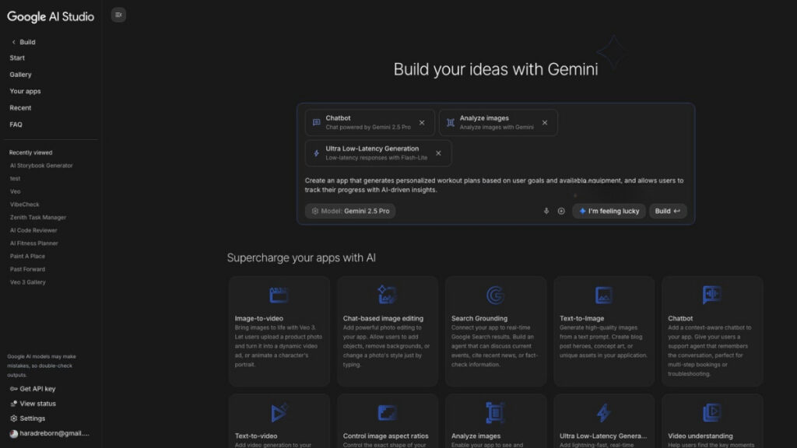Open the Model: Gemini 2.5 Pro selector

[350, 211]
